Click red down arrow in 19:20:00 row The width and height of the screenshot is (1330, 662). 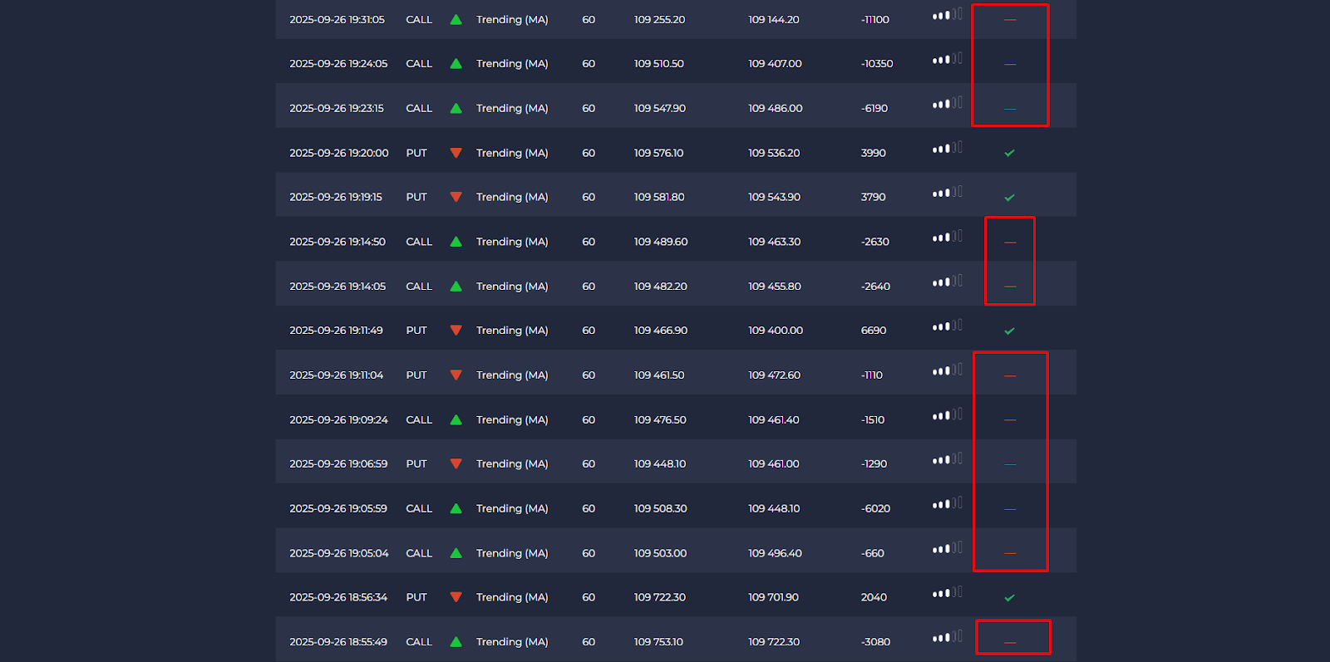point(456,153)
